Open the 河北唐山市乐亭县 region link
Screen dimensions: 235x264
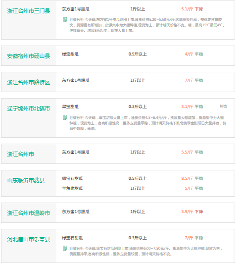coord(29,239)
